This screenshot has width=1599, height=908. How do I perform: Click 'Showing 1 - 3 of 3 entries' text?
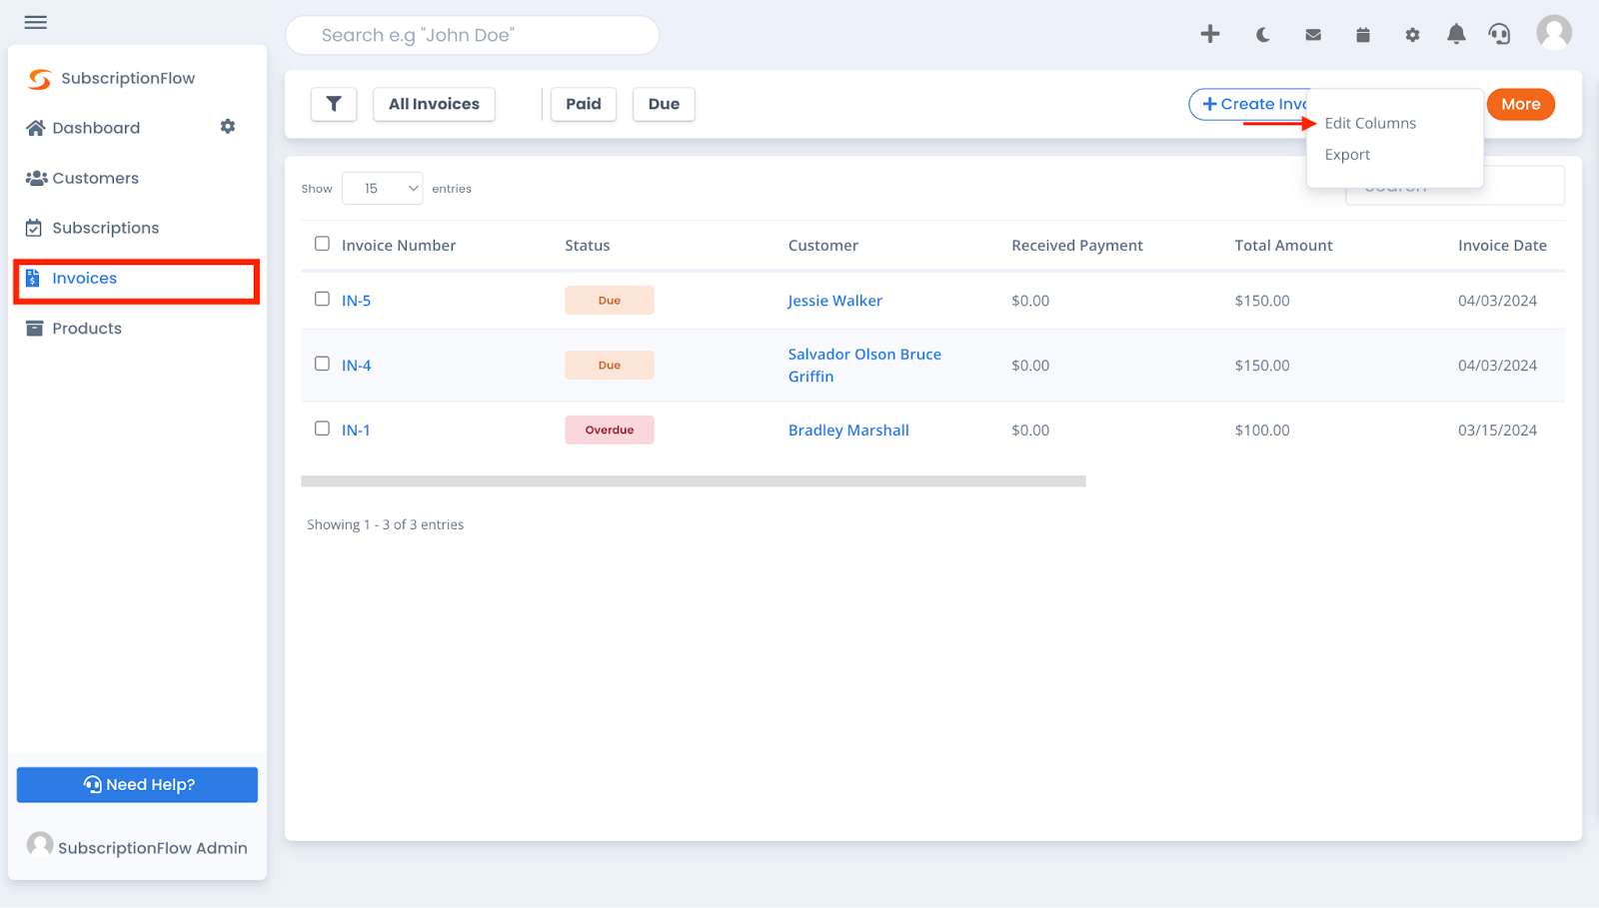coord(385,524)
